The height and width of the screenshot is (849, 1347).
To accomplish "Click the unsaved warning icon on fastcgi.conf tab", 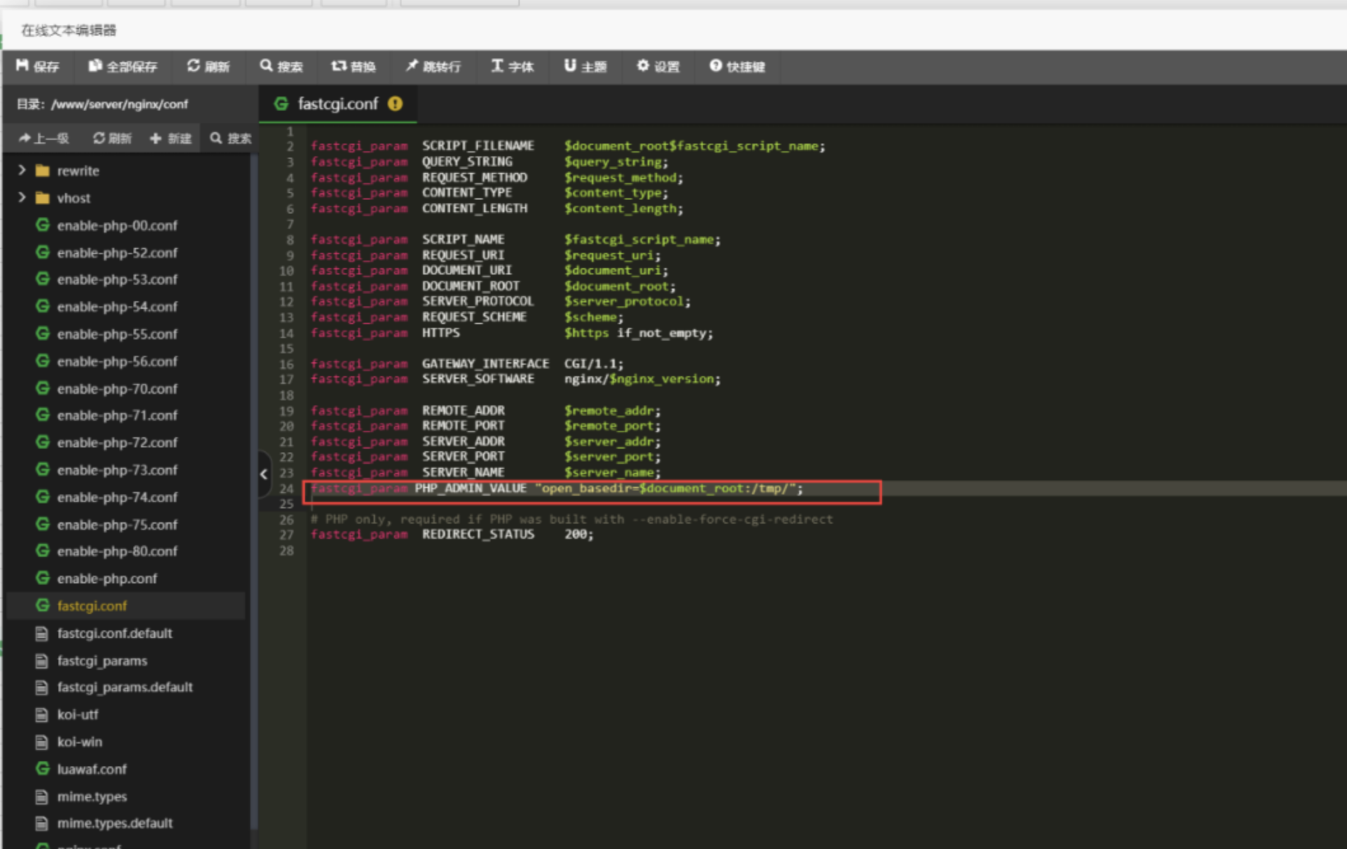I will (395, 104).
